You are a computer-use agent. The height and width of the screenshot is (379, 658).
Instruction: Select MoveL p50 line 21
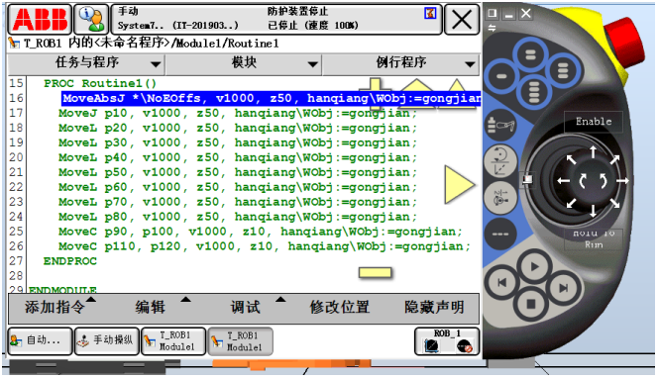tap(238, 172)
